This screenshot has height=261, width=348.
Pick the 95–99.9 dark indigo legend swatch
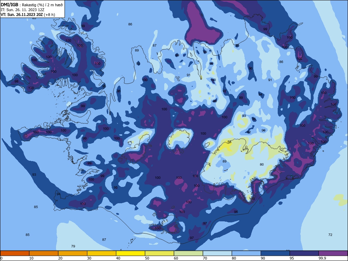(304, 253)
